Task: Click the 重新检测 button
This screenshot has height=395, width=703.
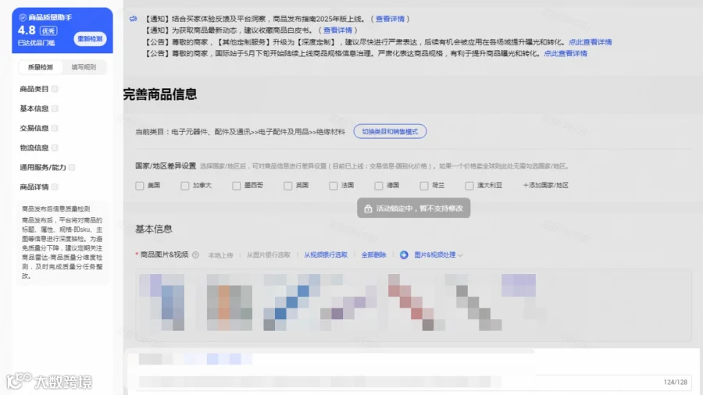Action: (90, 39)
